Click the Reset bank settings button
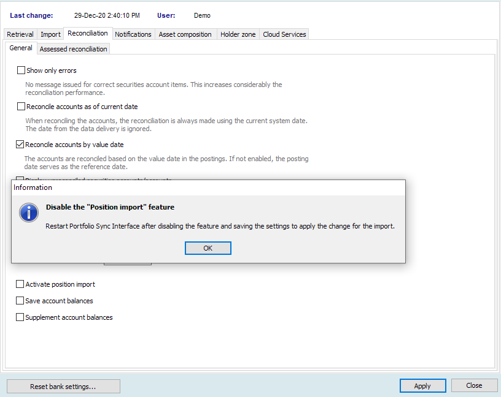The image size is (501, 397). (x=63, y=386)
